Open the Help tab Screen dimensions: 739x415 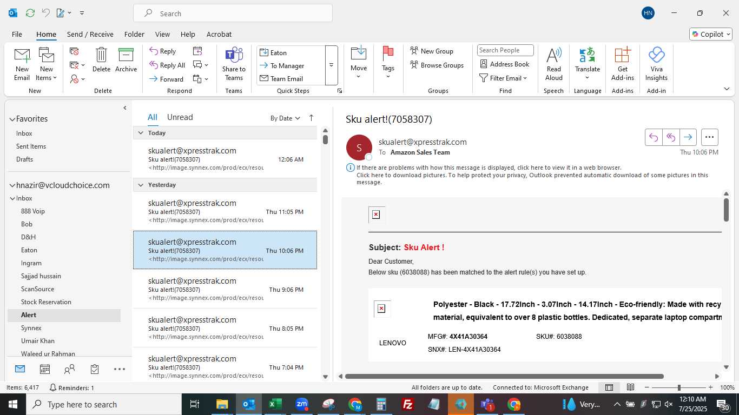tap(188, 34)
